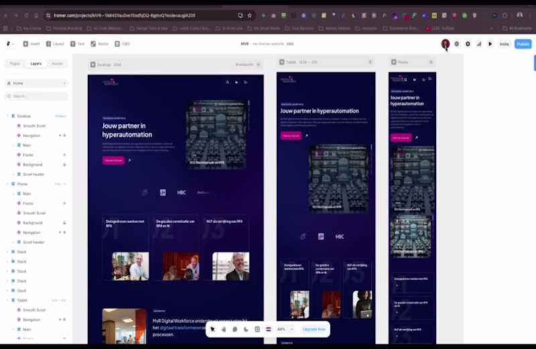Expand the Scroll header layer under Phone
This screenshot has width=536, height=349.
(x=13, y=242)
